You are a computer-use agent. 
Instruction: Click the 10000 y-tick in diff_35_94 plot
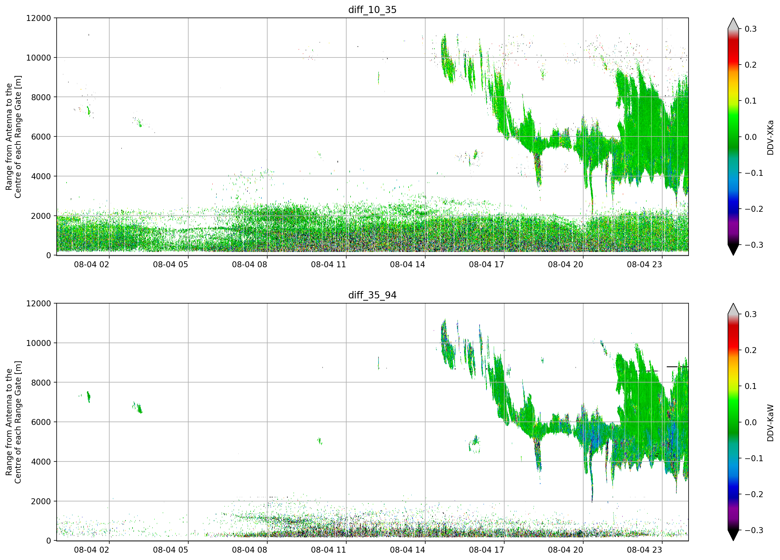pos(39,343)
